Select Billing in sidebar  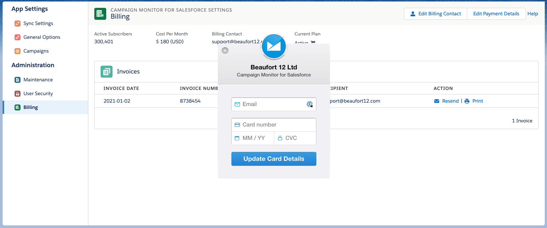tap(45, 107)
